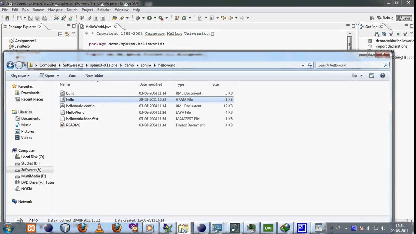Image resolution: width=416 pixels, height=234 pixels.
Task: Open VLC media player from taskbar
Action: [99, 228]
